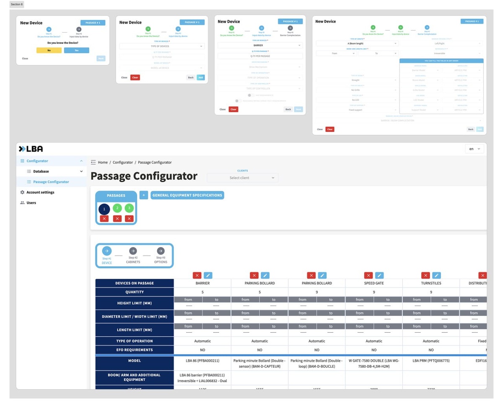Viewport: 503px width, 408px height.
Task: Open the Irreversible dropdown
Action: 441,54
